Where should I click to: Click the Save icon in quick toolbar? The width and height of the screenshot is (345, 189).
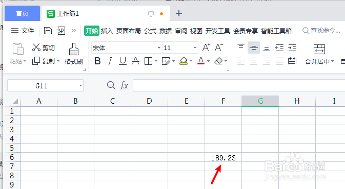48,31
